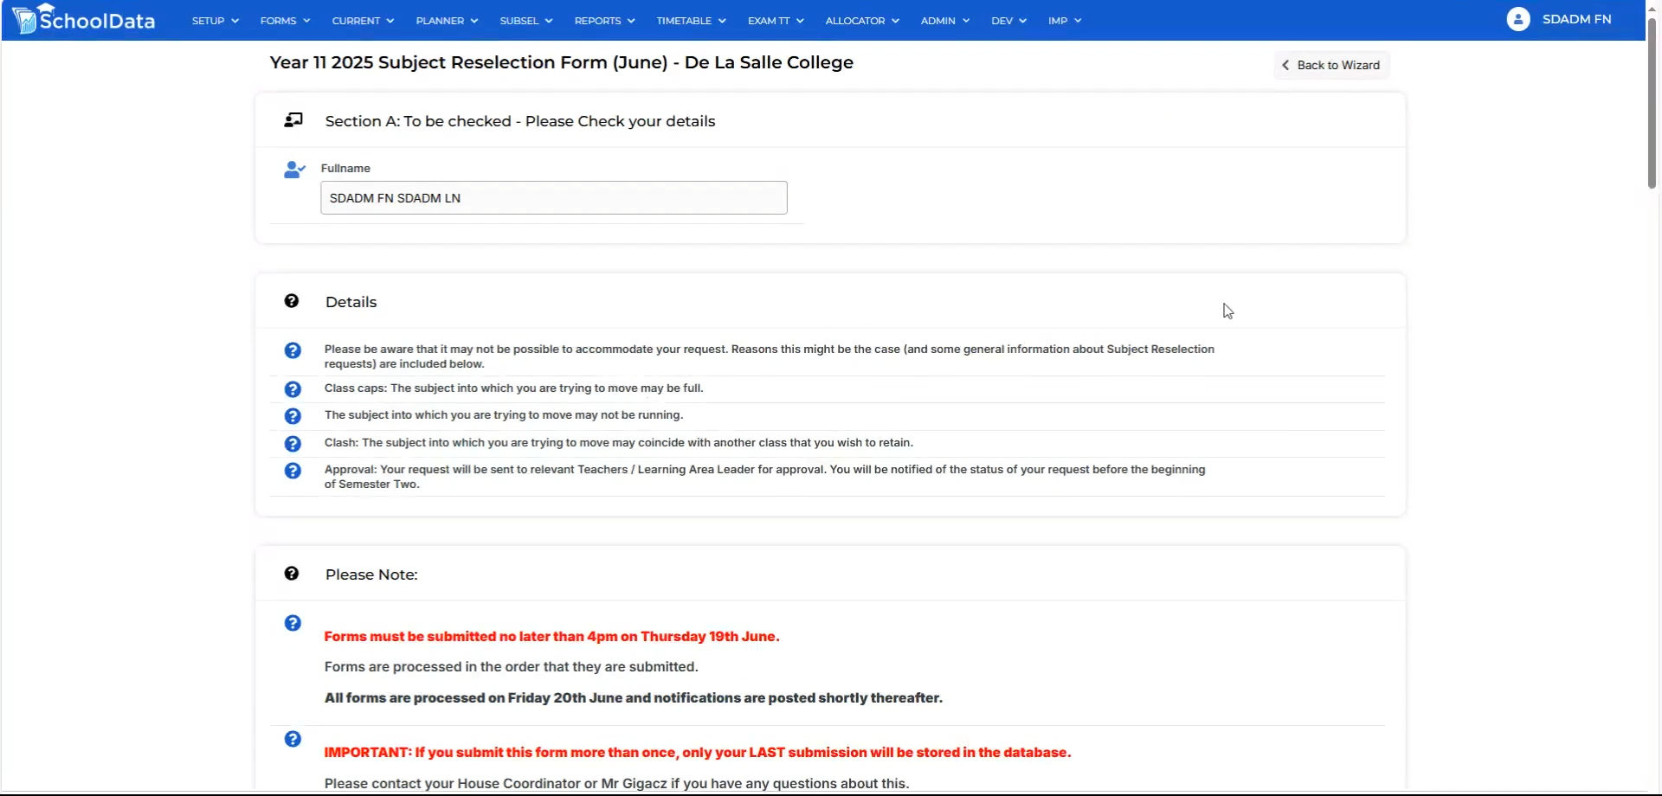Expand the CURRENT menu
Screen dimensions: 1662x796
[x=363, y=21]
